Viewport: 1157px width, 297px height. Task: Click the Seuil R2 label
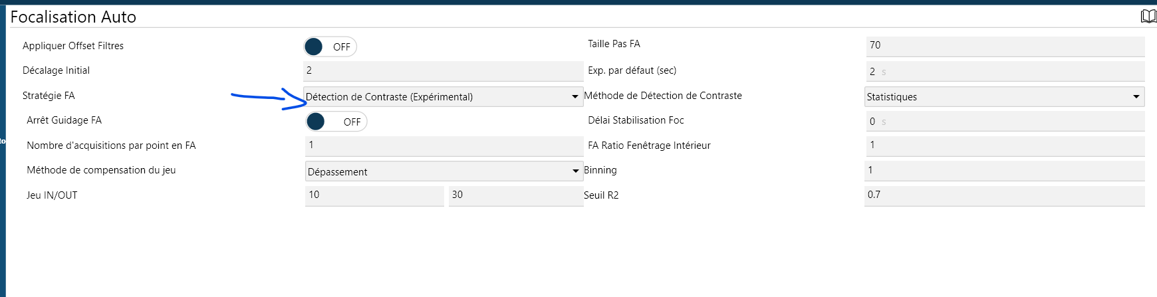point(601,195)
